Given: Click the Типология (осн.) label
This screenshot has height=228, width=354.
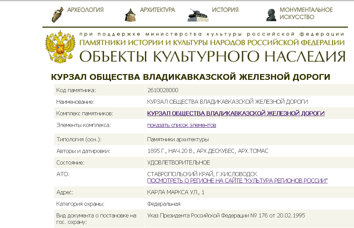Looking at the screenshot, I should 79,139.
